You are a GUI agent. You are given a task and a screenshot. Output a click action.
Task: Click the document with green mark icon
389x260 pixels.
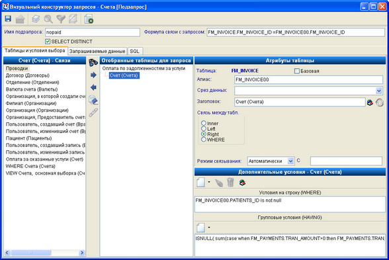[x=89, y=19]
